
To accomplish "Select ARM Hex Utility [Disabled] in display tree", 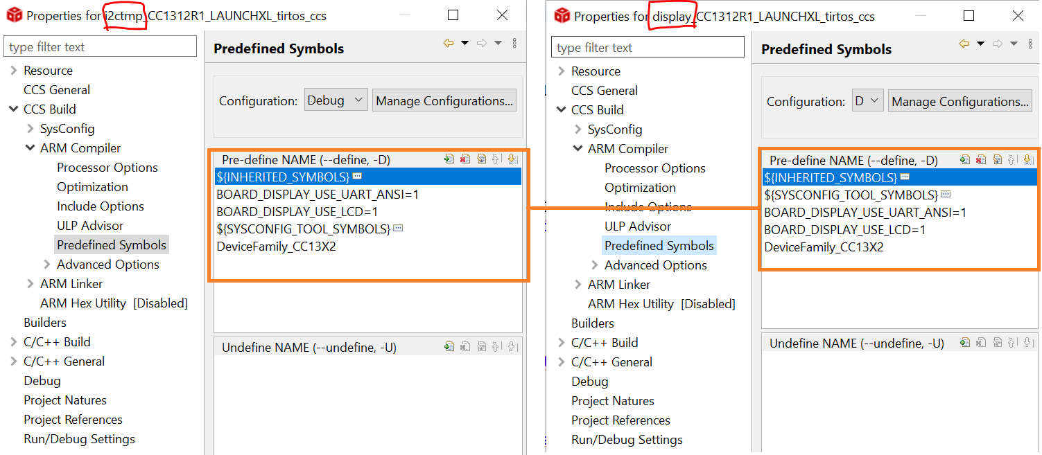I will pyautogui.click(x=661, y=303).
